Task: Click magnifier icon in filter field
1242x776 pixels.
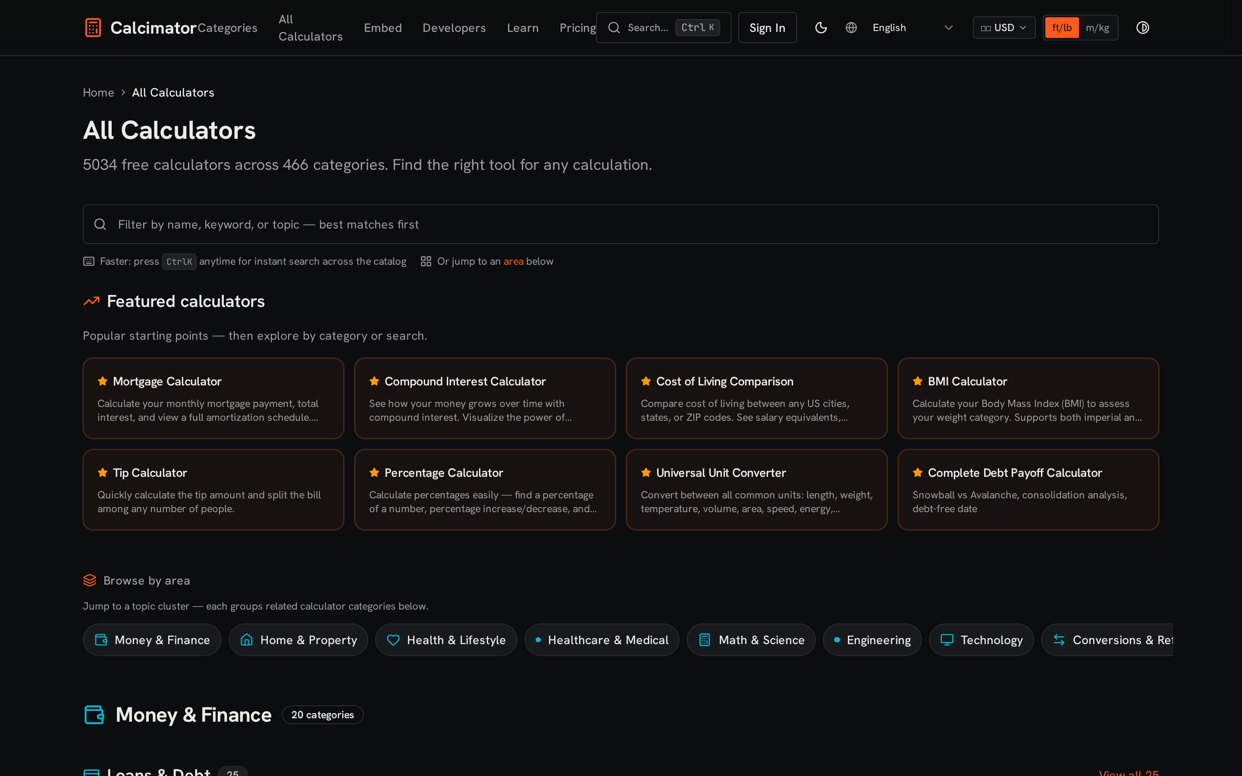Action: pos(100,224)
